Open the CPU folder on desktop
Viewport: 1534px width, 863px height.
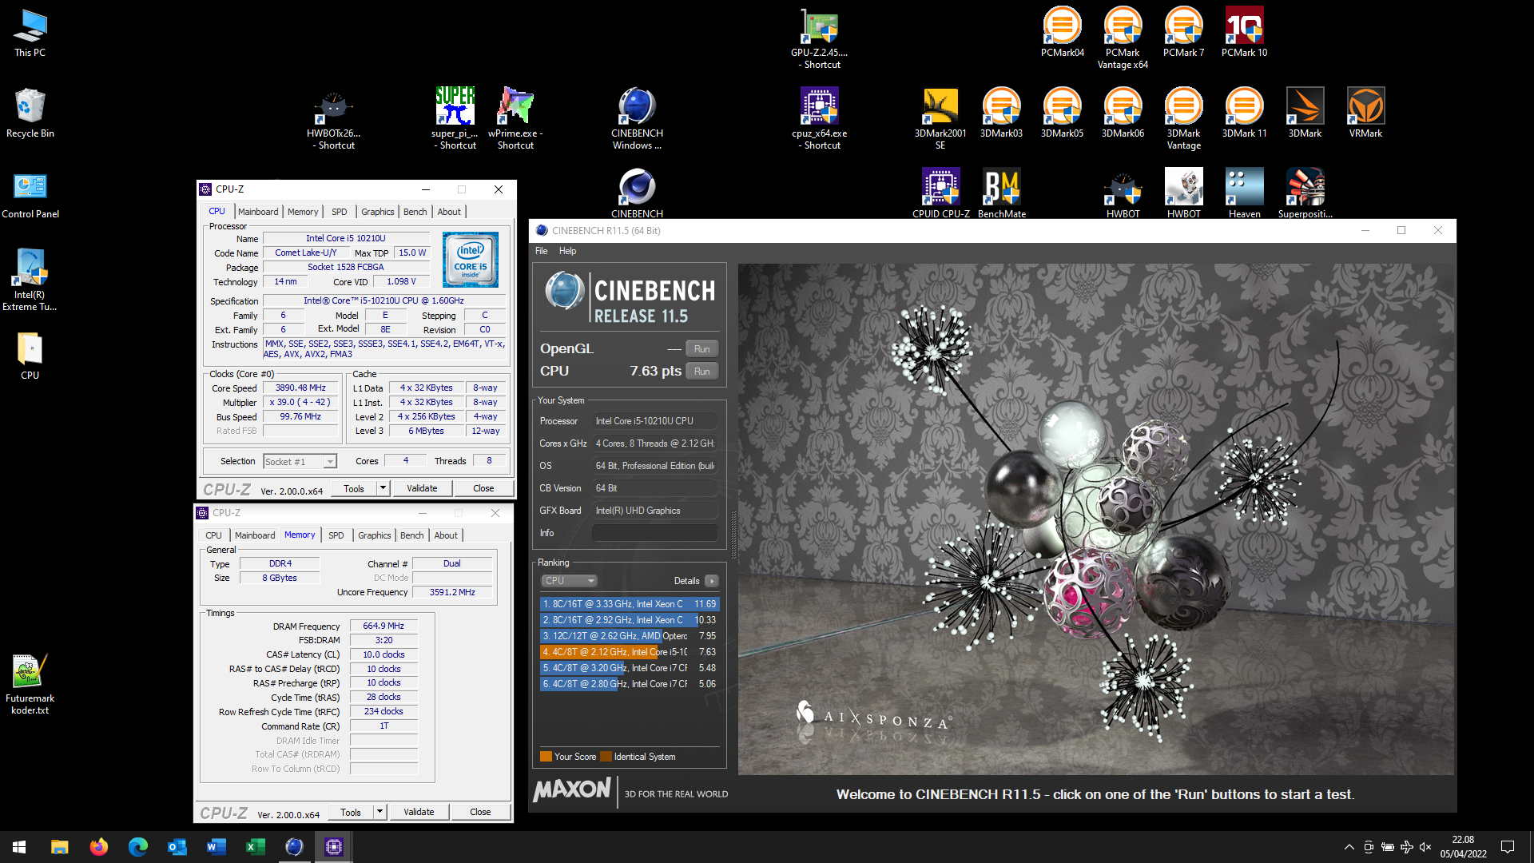click(x=30, y=355)
